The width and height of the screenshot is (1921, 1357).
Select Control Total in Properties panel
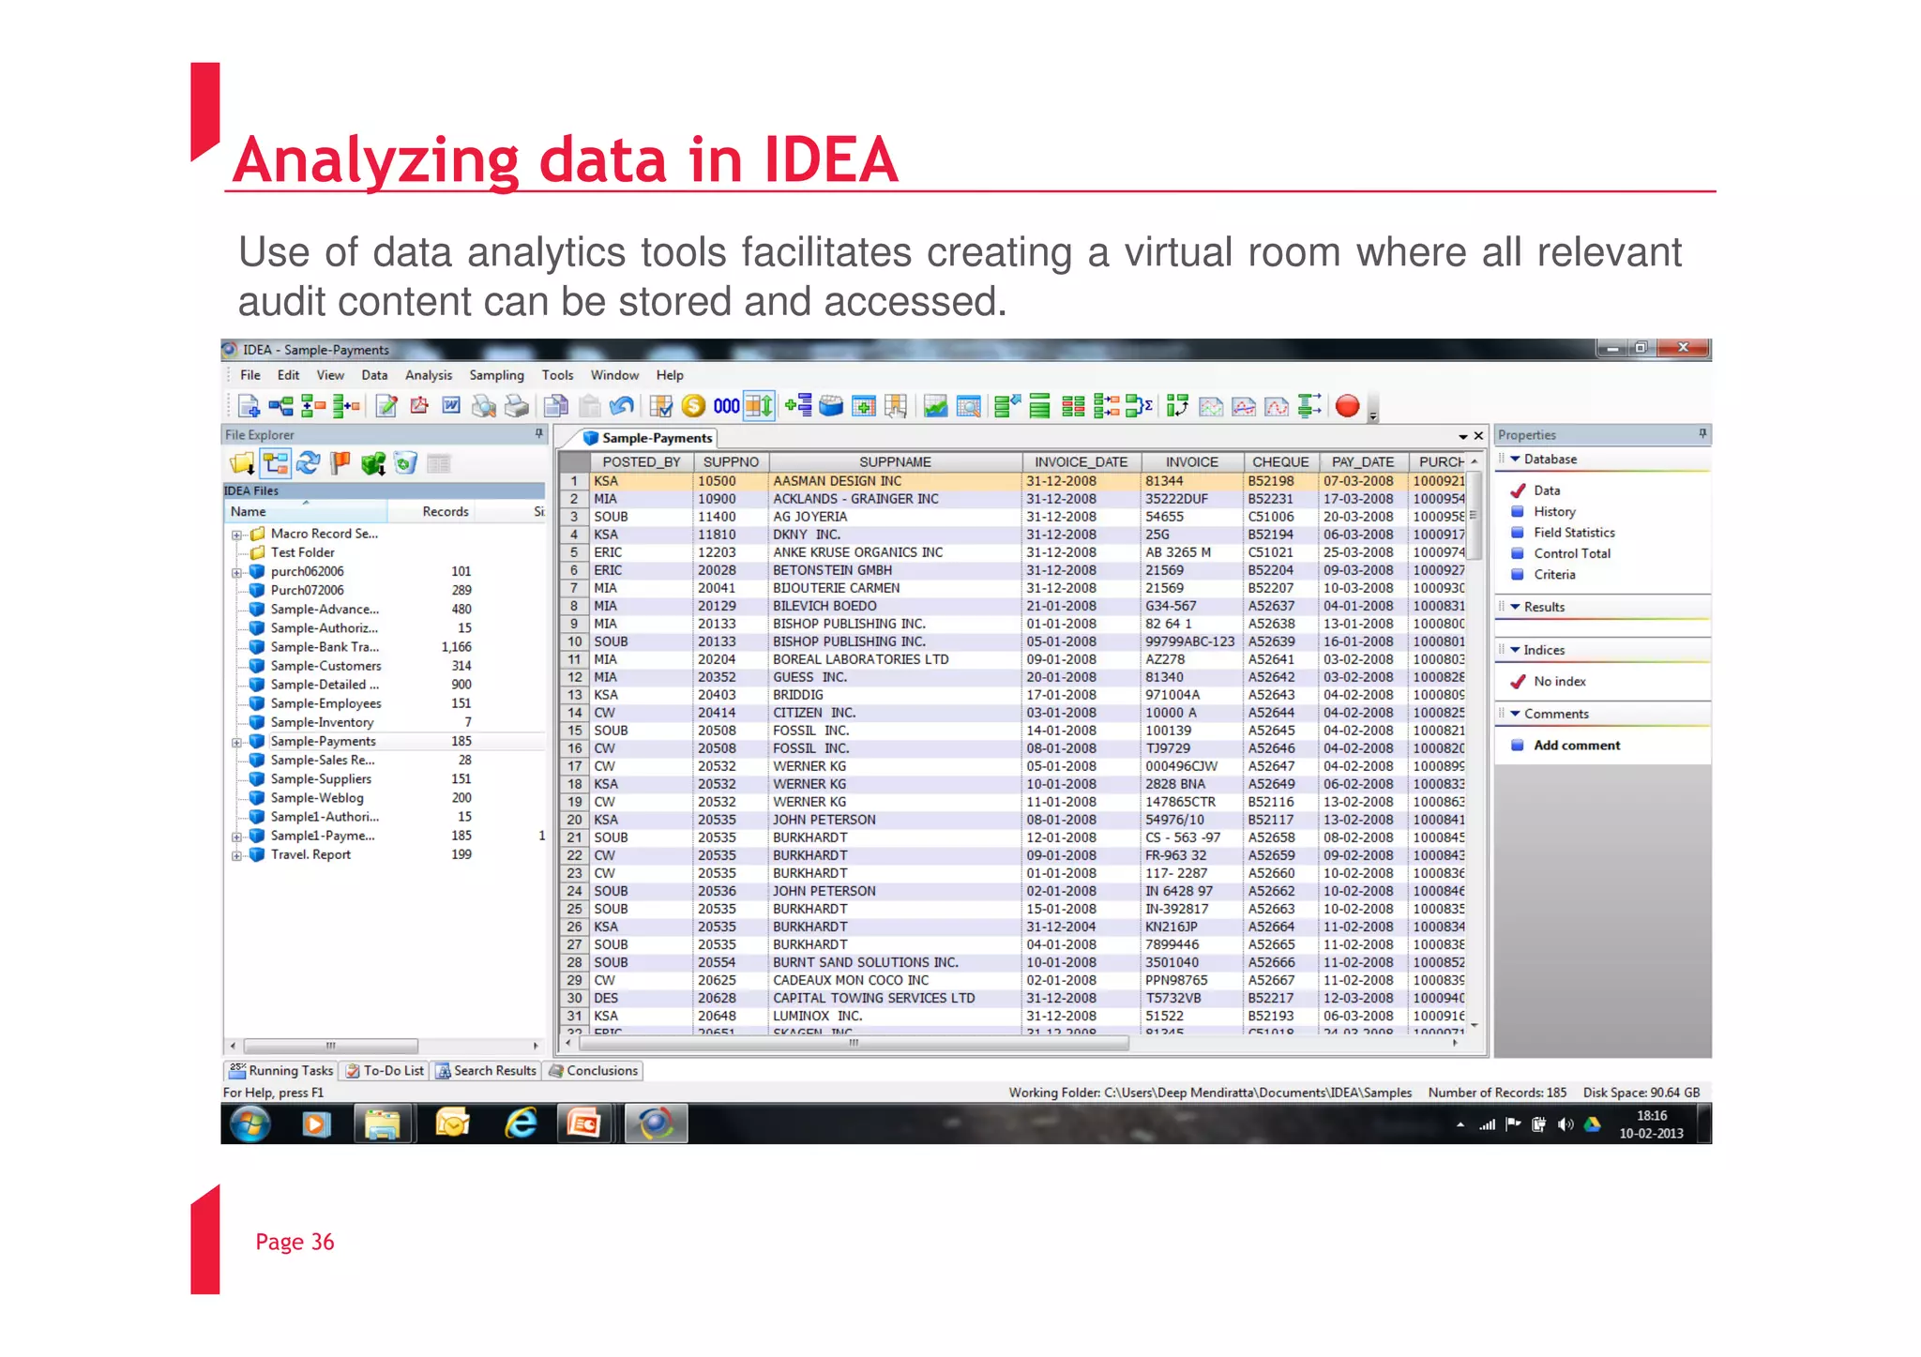(1572, 554)
